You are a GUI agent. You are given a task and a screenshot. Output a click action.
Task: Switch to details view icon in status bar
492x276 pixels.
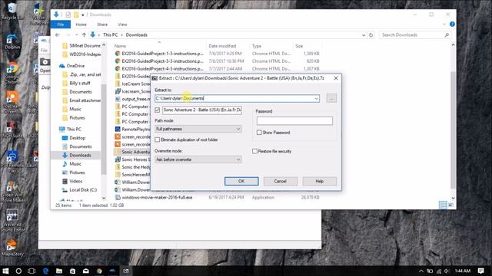click(443, 205)
